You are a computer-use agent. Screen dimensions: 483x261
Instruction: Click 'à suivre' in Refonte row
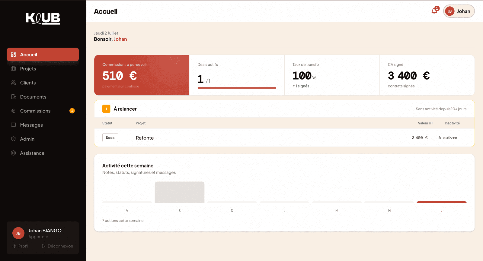[x=448, y=138]
